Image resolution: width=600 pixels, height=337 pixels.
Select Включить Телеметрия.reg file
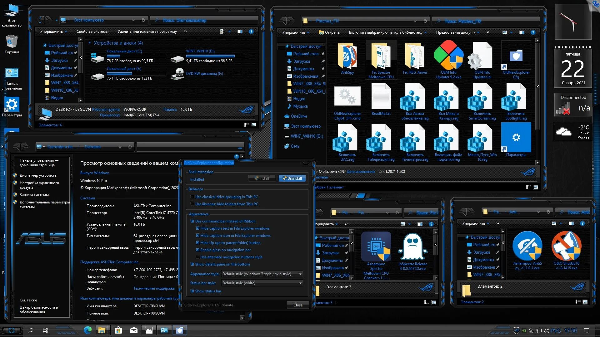click(415, 143)
